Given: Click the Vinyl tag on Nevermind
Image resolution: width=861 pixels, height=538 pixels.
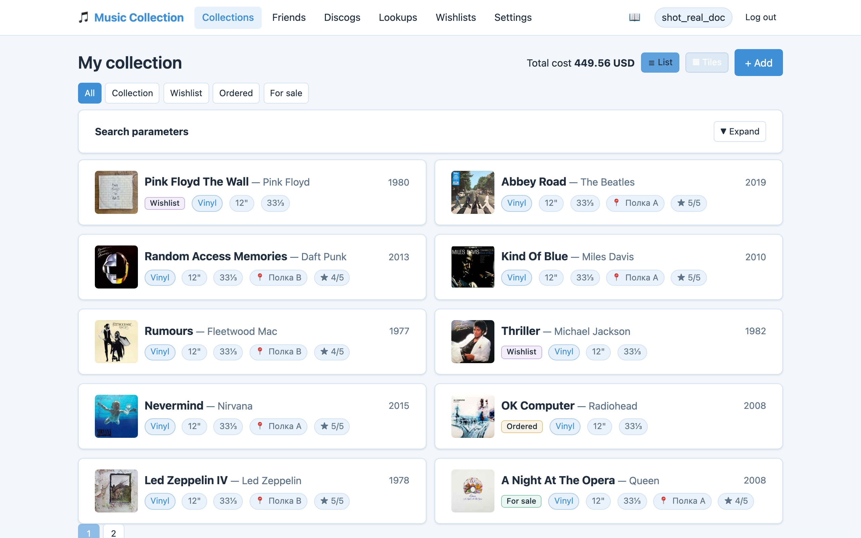Looking at the screenshot, I should pos(160,426).
